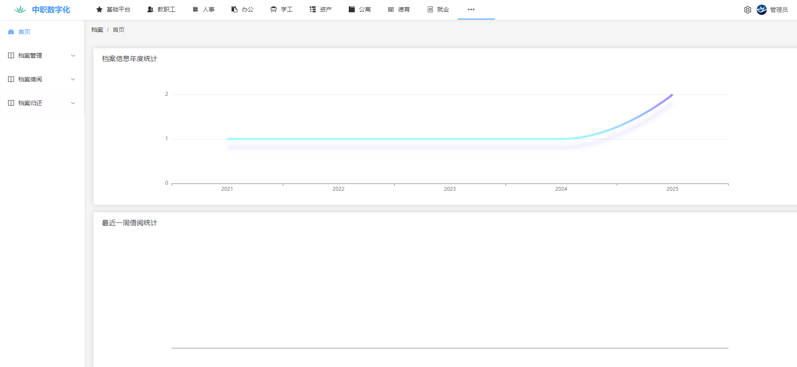Click the star icon for 基础平台

coord(99,9)
